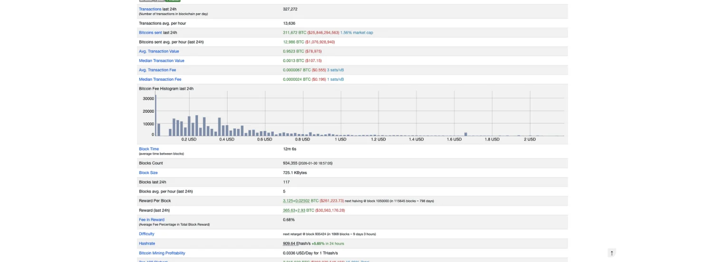Screen dimensions: 708x262
Task: Click the 3.125 block reward value
Action: (288, 201)
